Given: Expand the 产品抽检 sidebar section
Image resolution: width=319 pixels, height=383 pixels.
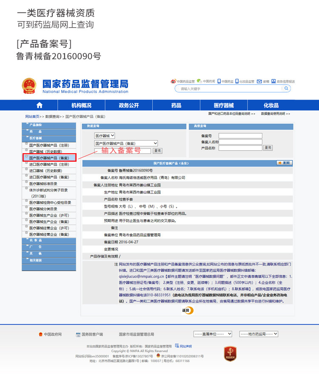Looking at the screenshot, I should [49, 125].
